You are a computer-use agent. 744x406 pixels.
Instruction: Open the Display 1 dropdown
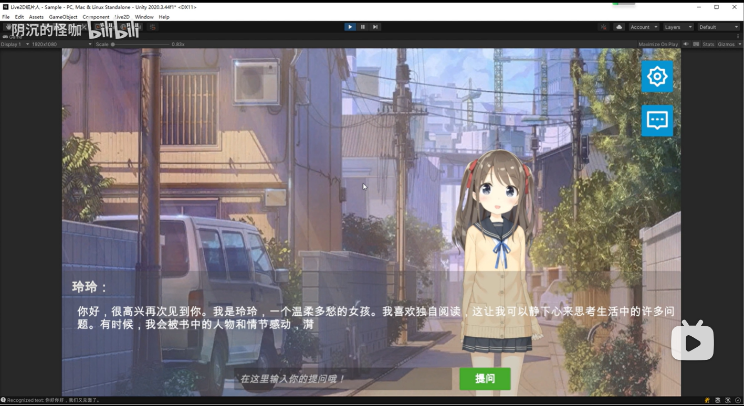(x=15, y=44)
